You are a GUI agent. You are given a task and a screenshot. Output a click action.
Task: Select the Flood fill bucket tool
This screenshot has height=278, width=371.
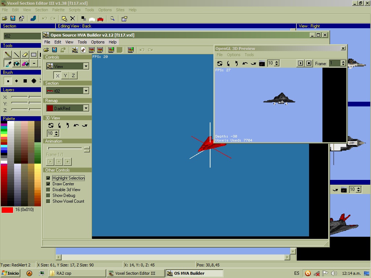(x=16, y=63)
